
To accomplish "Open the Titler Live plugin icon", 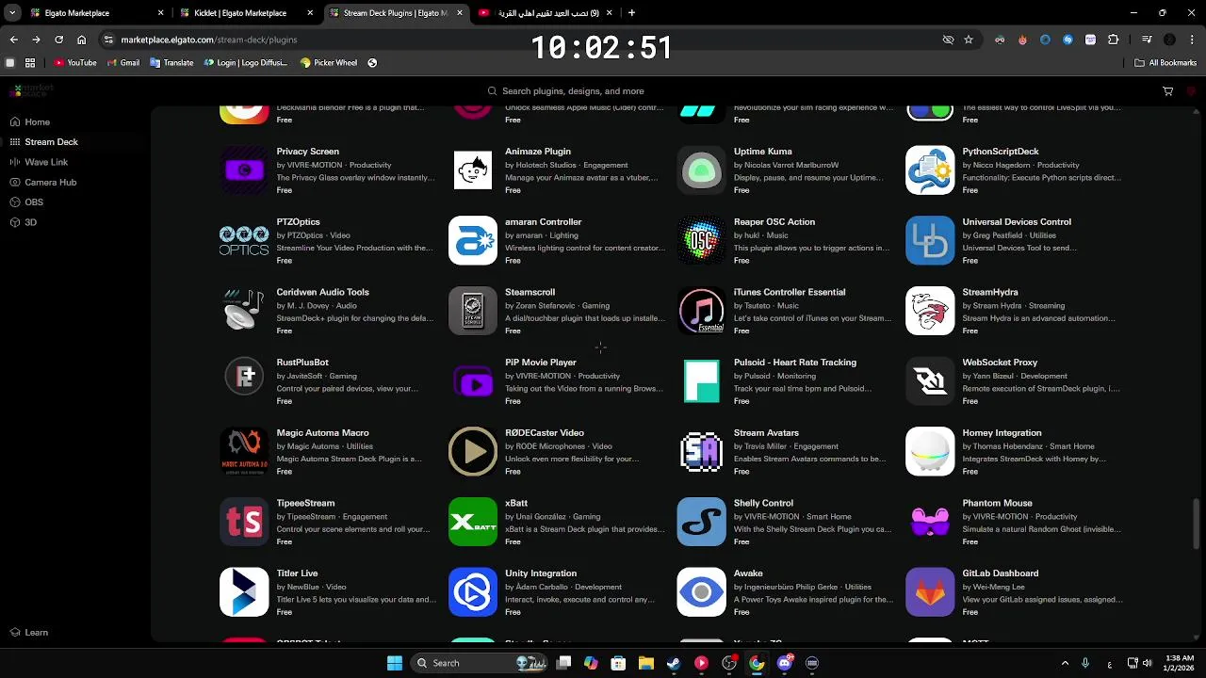I will 244,592.
